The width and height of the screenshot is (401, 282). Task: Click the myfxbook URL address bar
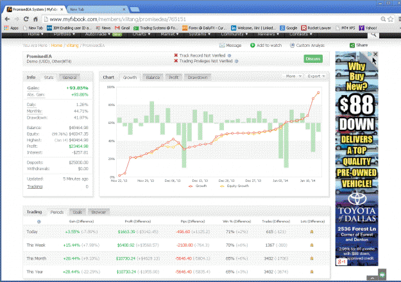211,19
